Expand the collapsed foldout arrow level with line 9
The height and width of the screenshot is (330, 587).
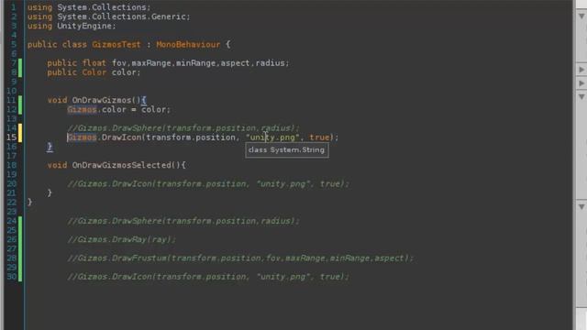tap(581, 82)
